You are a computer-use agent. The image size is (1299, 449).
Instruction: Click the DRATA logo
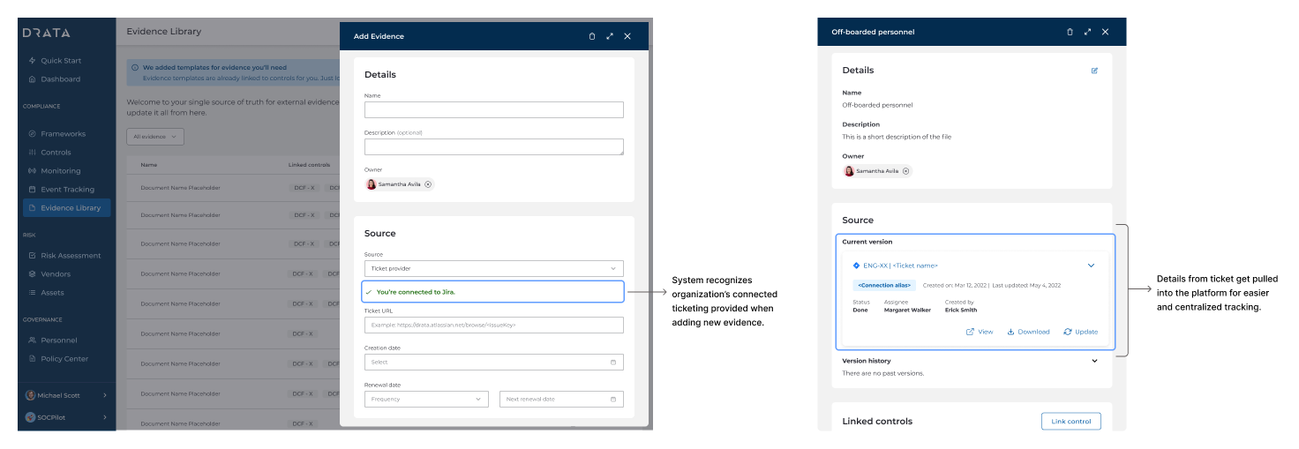point(46,33)
